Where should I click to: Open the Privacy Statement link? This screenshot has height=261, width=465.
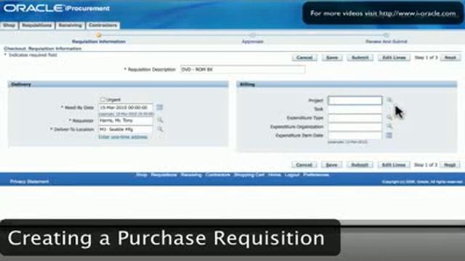(x=29, y=181)
